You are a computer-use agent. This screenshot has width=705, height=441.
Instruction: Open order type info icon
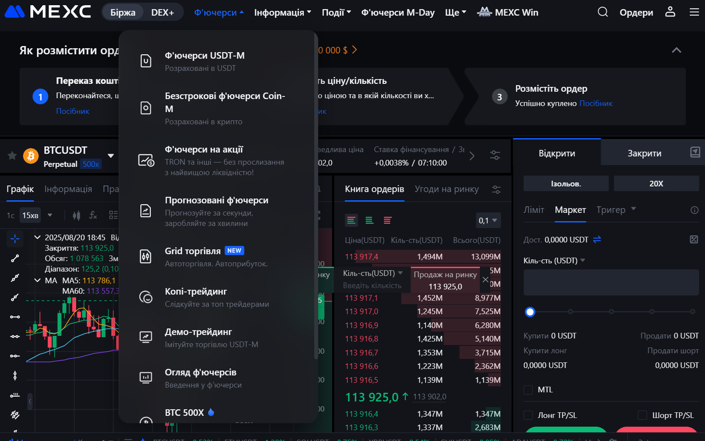[x=695, y=210]
